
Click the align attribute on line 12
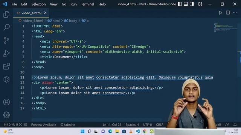(47, 82)
